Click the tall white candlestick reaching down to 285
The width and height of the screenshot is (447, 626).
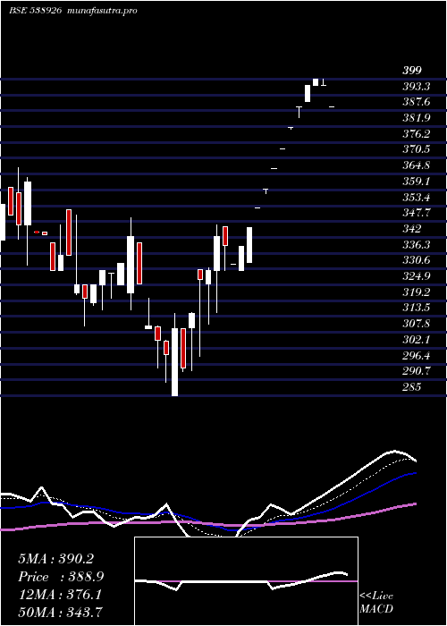(x=175, y=361)
